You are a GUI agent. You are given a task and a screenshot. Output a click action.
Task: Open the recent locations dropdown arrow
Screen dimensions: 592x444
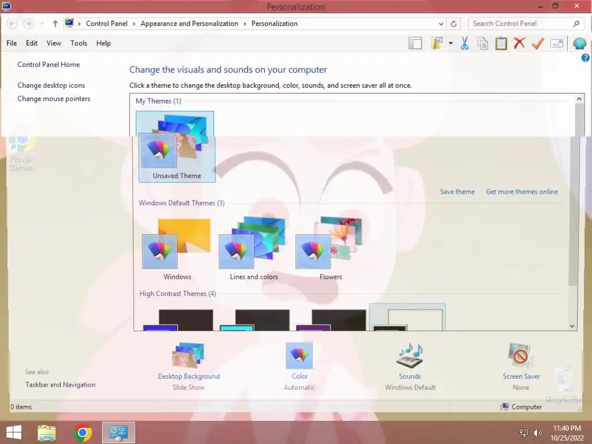tap(42, 24)
